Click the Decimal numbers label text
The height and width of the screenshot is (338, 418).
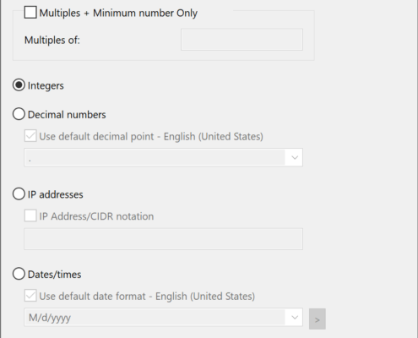(x=67, y=115)
